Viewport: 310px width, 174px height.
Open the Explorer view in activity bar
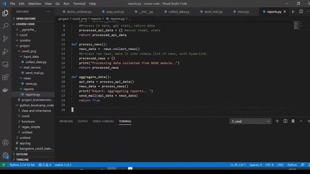(5, 13)
